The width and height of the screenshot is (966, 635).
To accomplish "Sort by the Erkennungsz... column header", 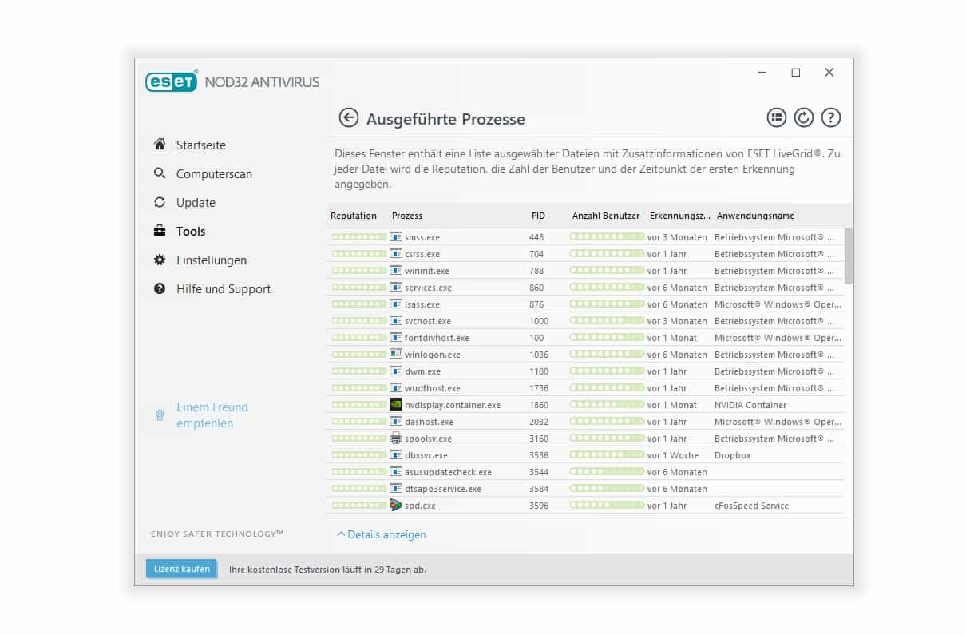I will (x=679, y=216).
